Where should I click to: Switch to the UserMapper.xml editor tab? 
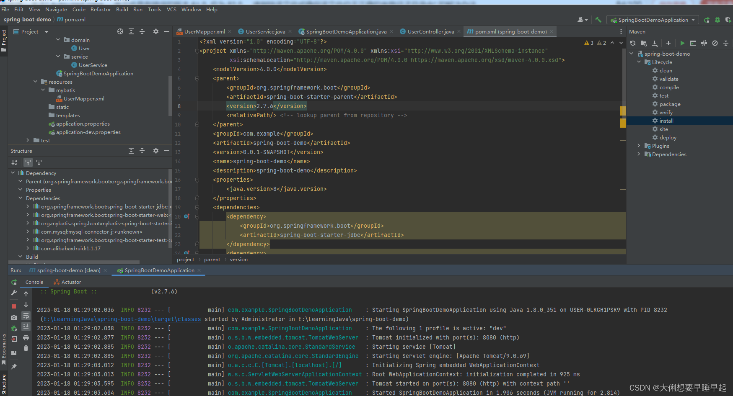[x=205, y=31]
